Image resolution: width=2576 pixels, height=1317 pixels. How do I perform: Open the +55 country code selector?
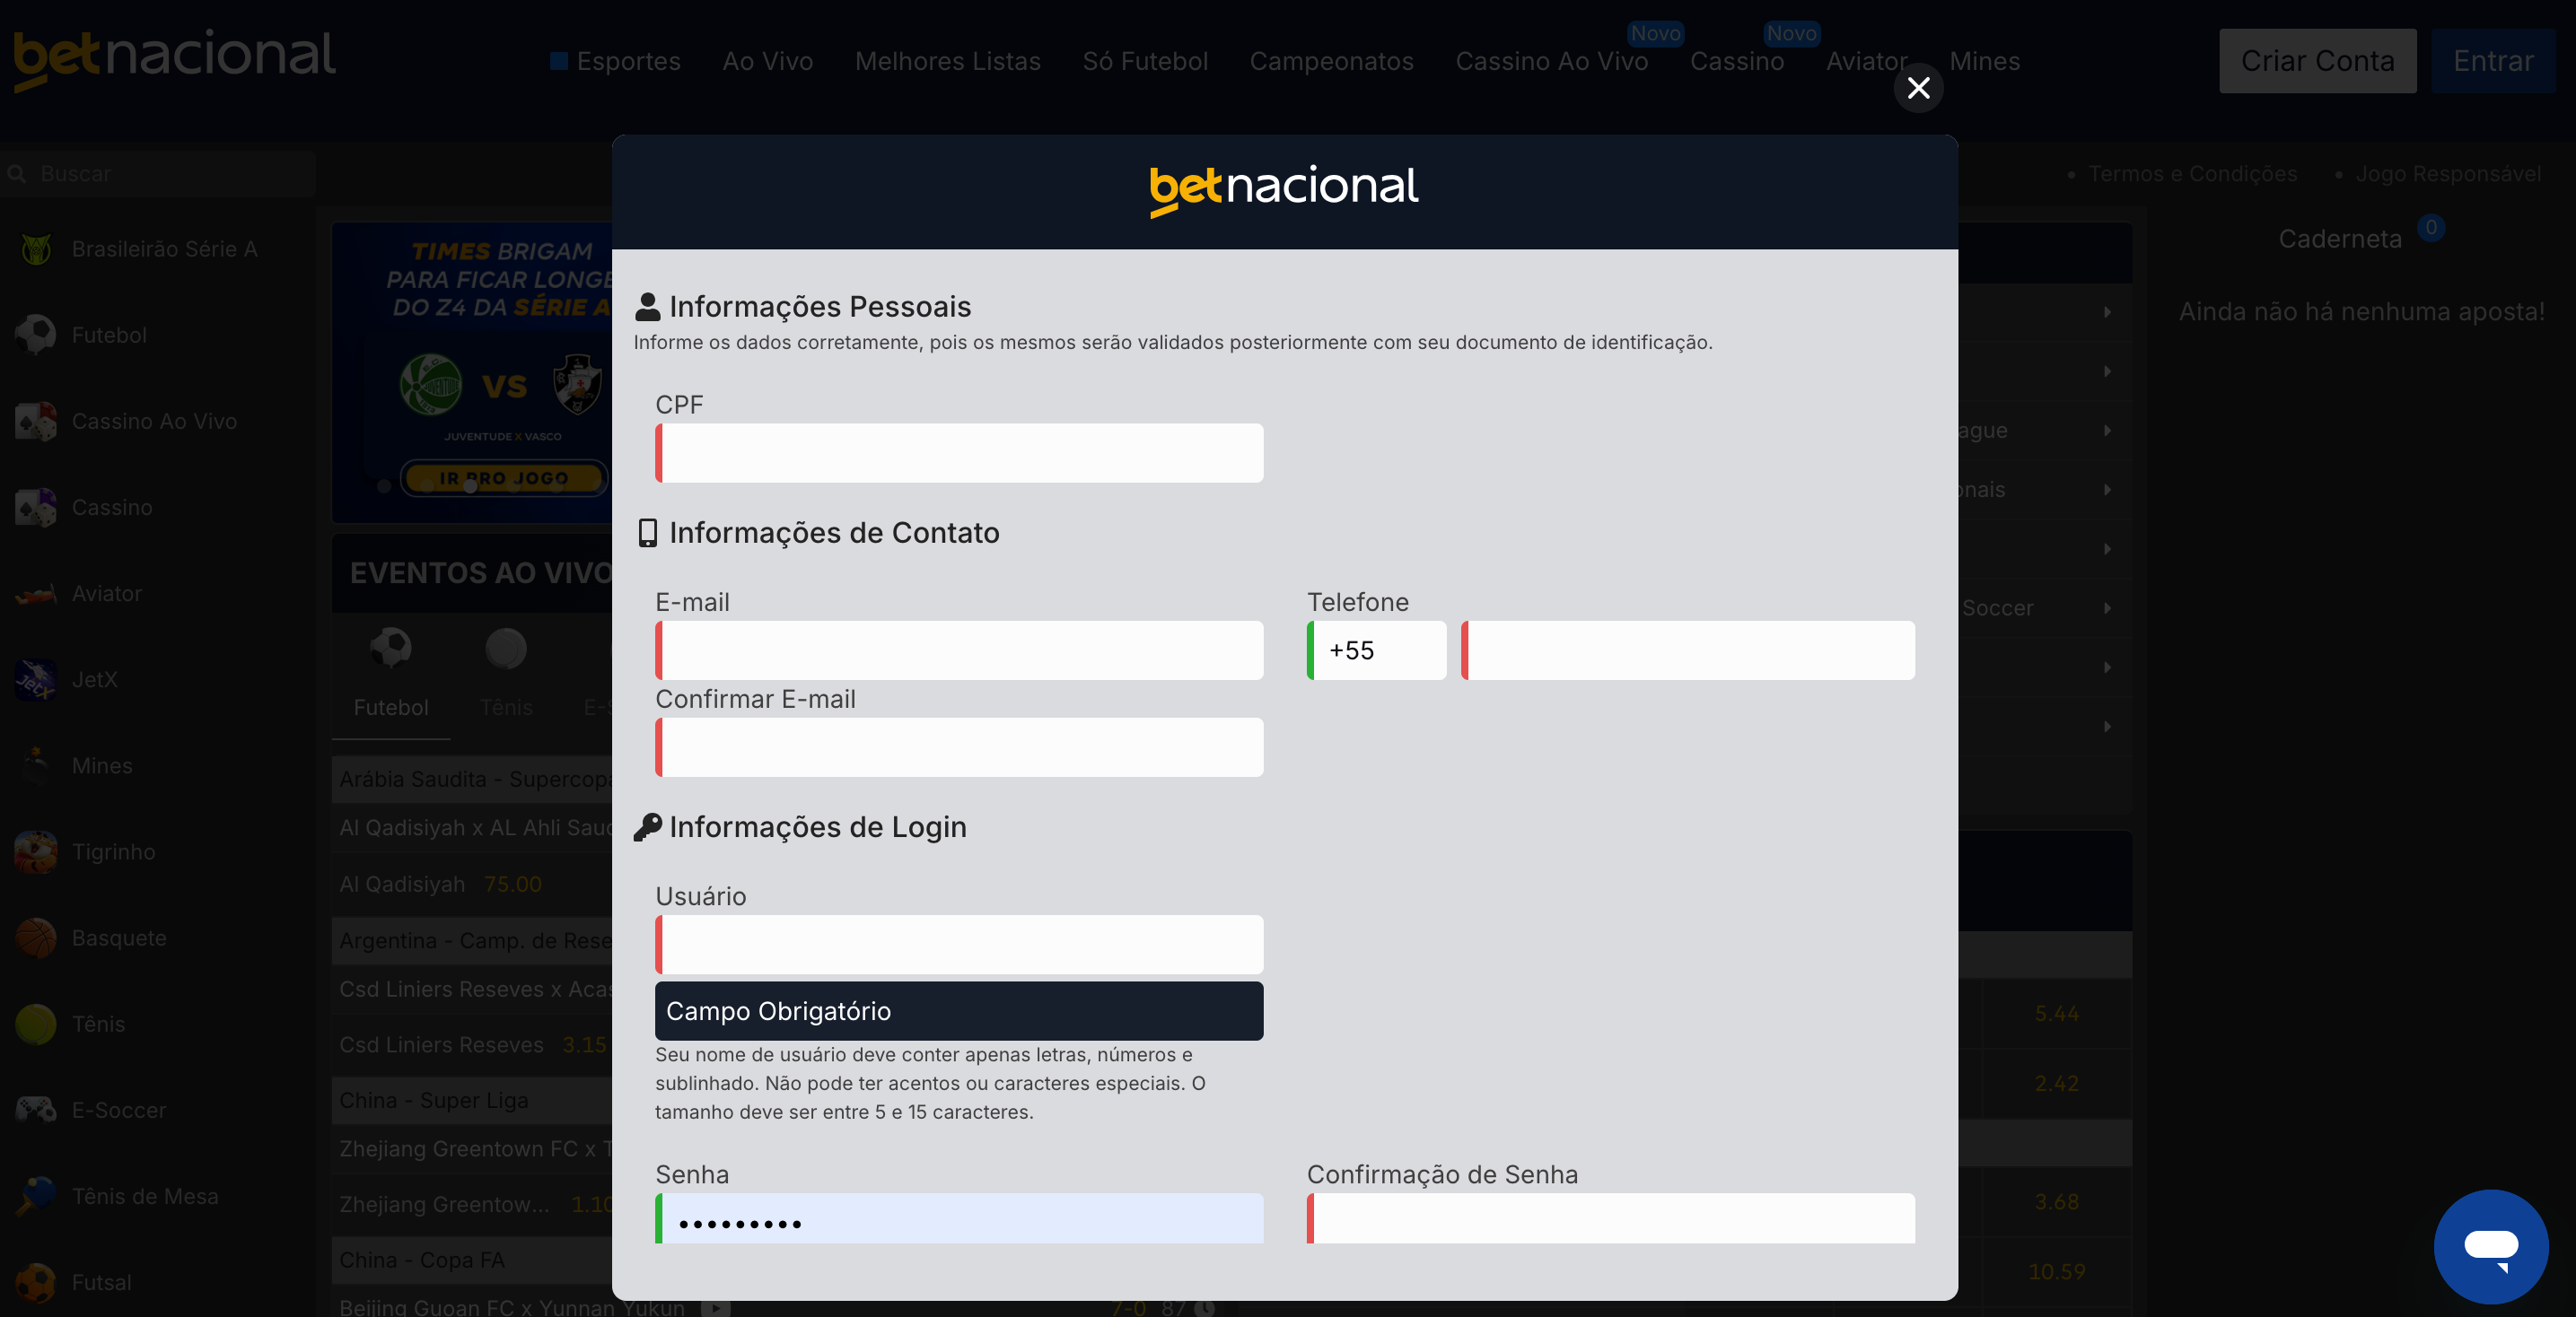[x=1376, y=650]
